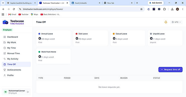The width and height of the screenshot is (186, 97).
Task: Click the logout icon beside Muhammad Usman
Action: coord(28,92)
